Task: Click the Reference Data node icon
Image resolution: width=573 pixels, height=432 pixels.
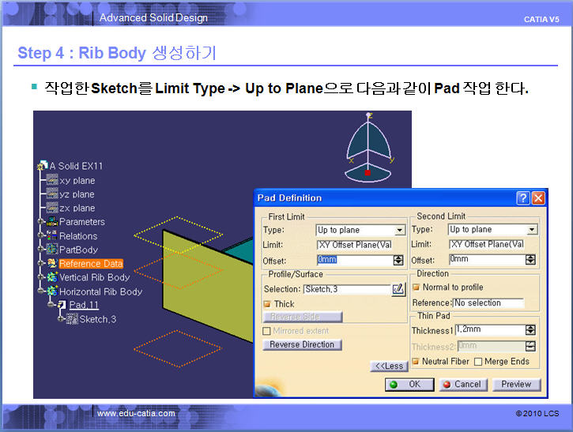Action: [x=51, y=264]
